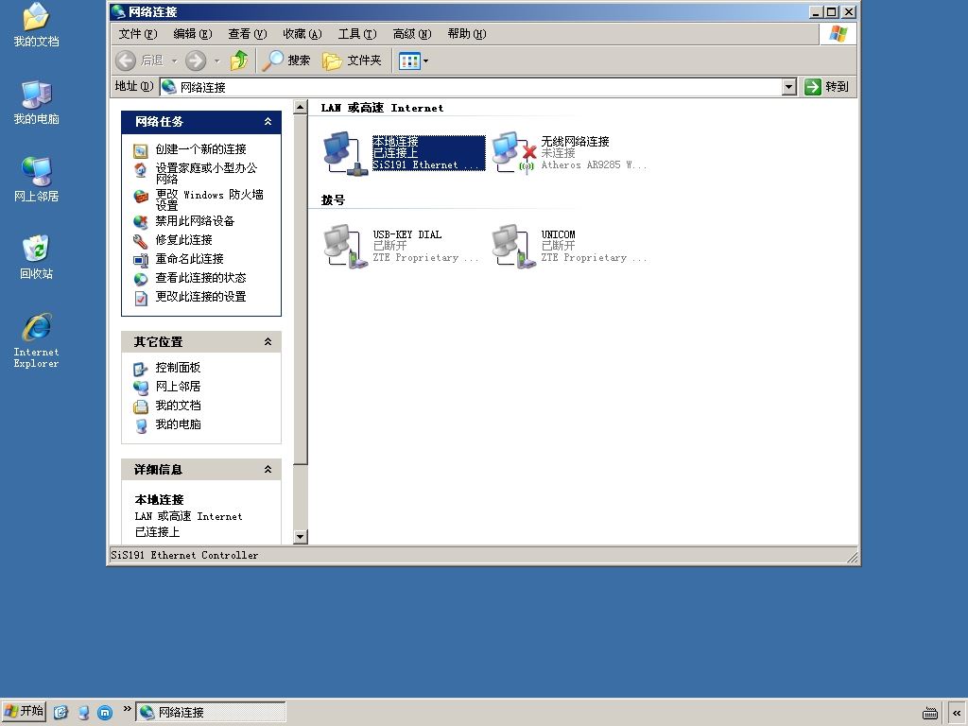This screenshot has height=726, width=968.
Task: Click the Back (后退) arrow button
Action: coord(126,60)
